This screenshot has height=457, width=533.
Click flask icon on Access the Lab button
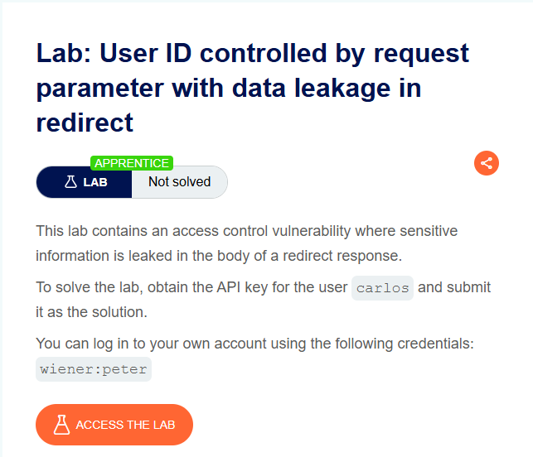click(x=61, y=425)
